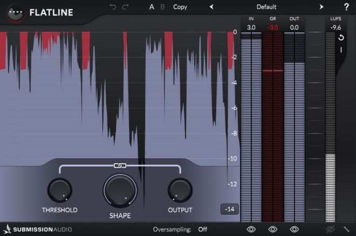Click the red GR readout -3.0
The width and height of the screenshot is (356, 236).
273,27
